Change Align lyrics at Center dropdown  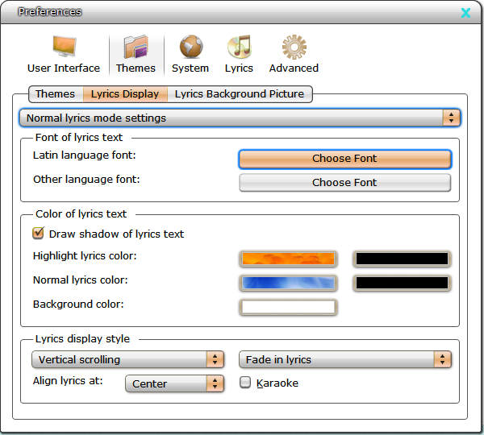[x=174, y=383]
